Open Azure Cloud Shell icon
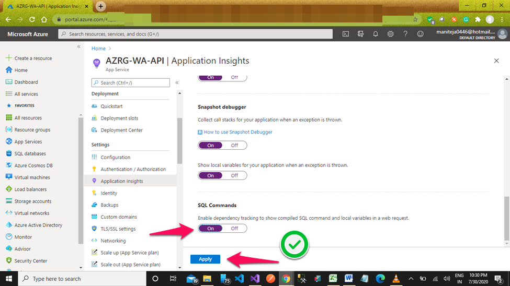The height and width of the screenshot is (286, 510). pos(345,34)
